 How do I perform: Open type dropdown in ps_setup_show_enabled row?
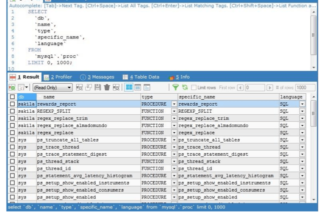tap(174, 197)
